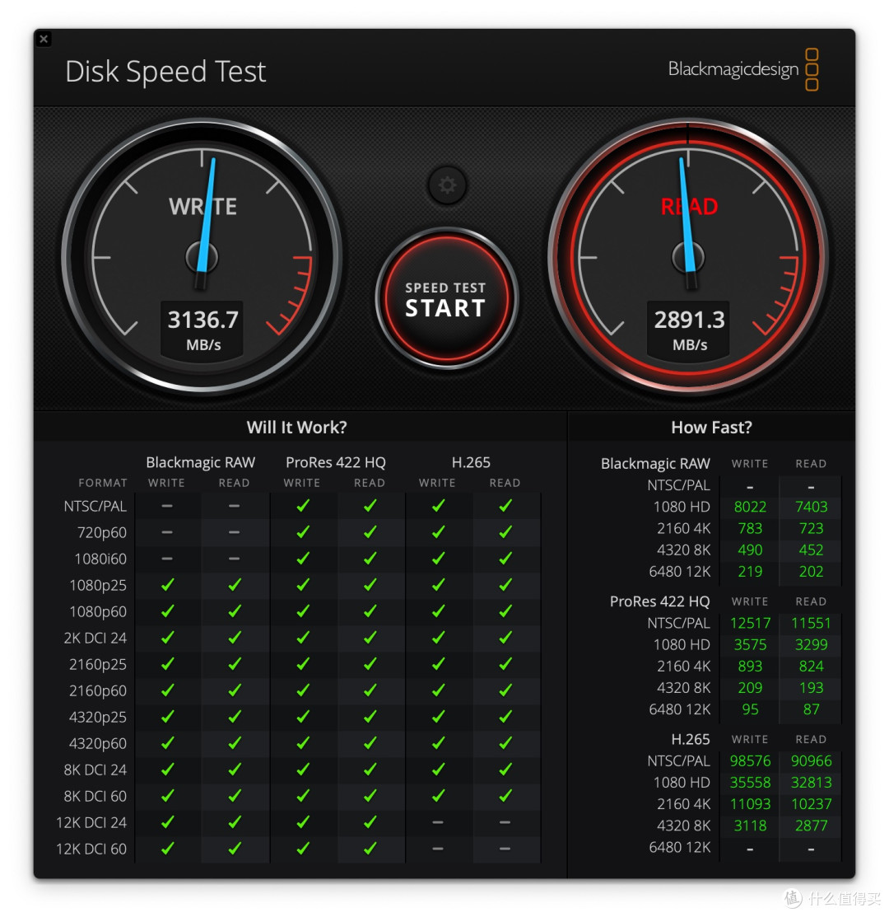Image resolution: width=889 pixels, height=917 pixels.
Task: Select H.265 2160 4K read value 10237
Action: point(811,805)
